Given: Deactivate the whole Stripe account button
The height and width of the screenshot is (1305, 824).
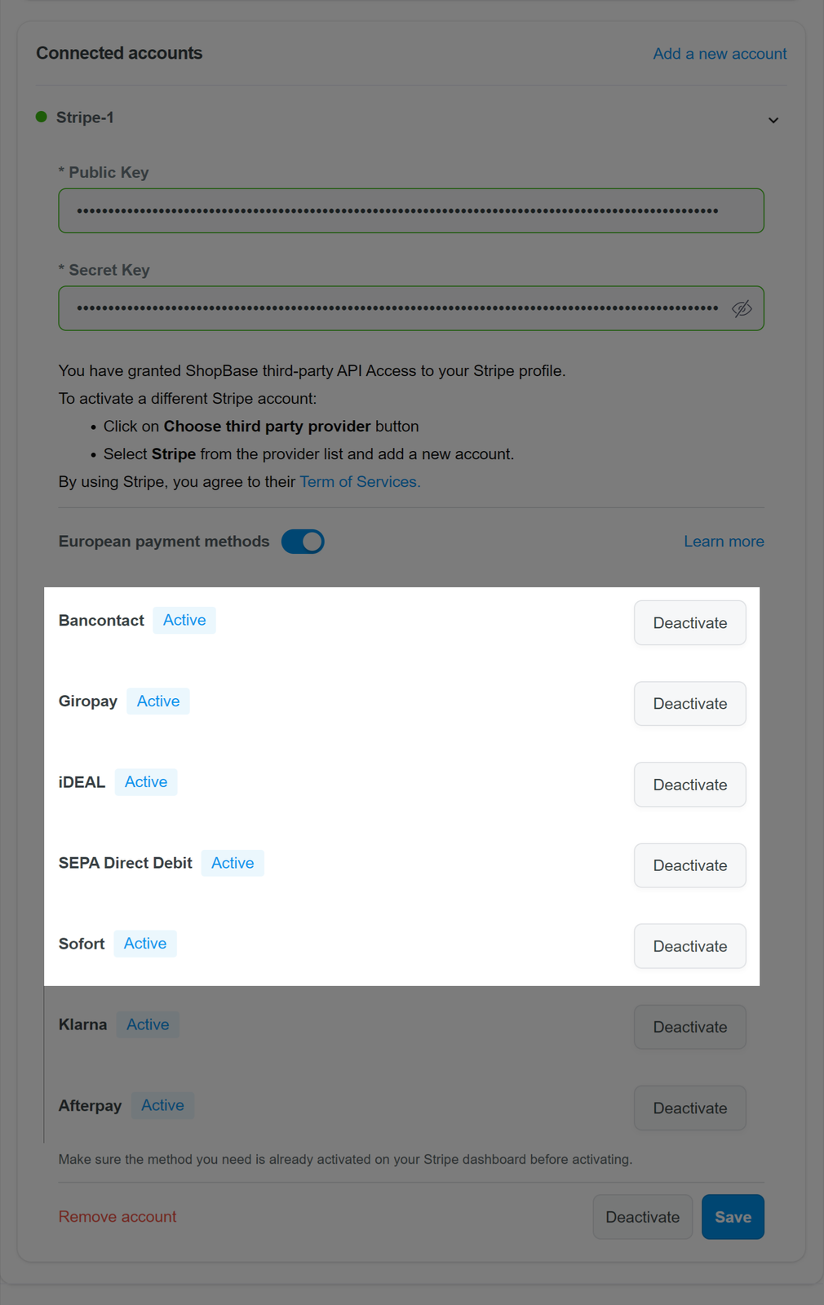Looking at the screenshot, I should tap(643, 1217).
